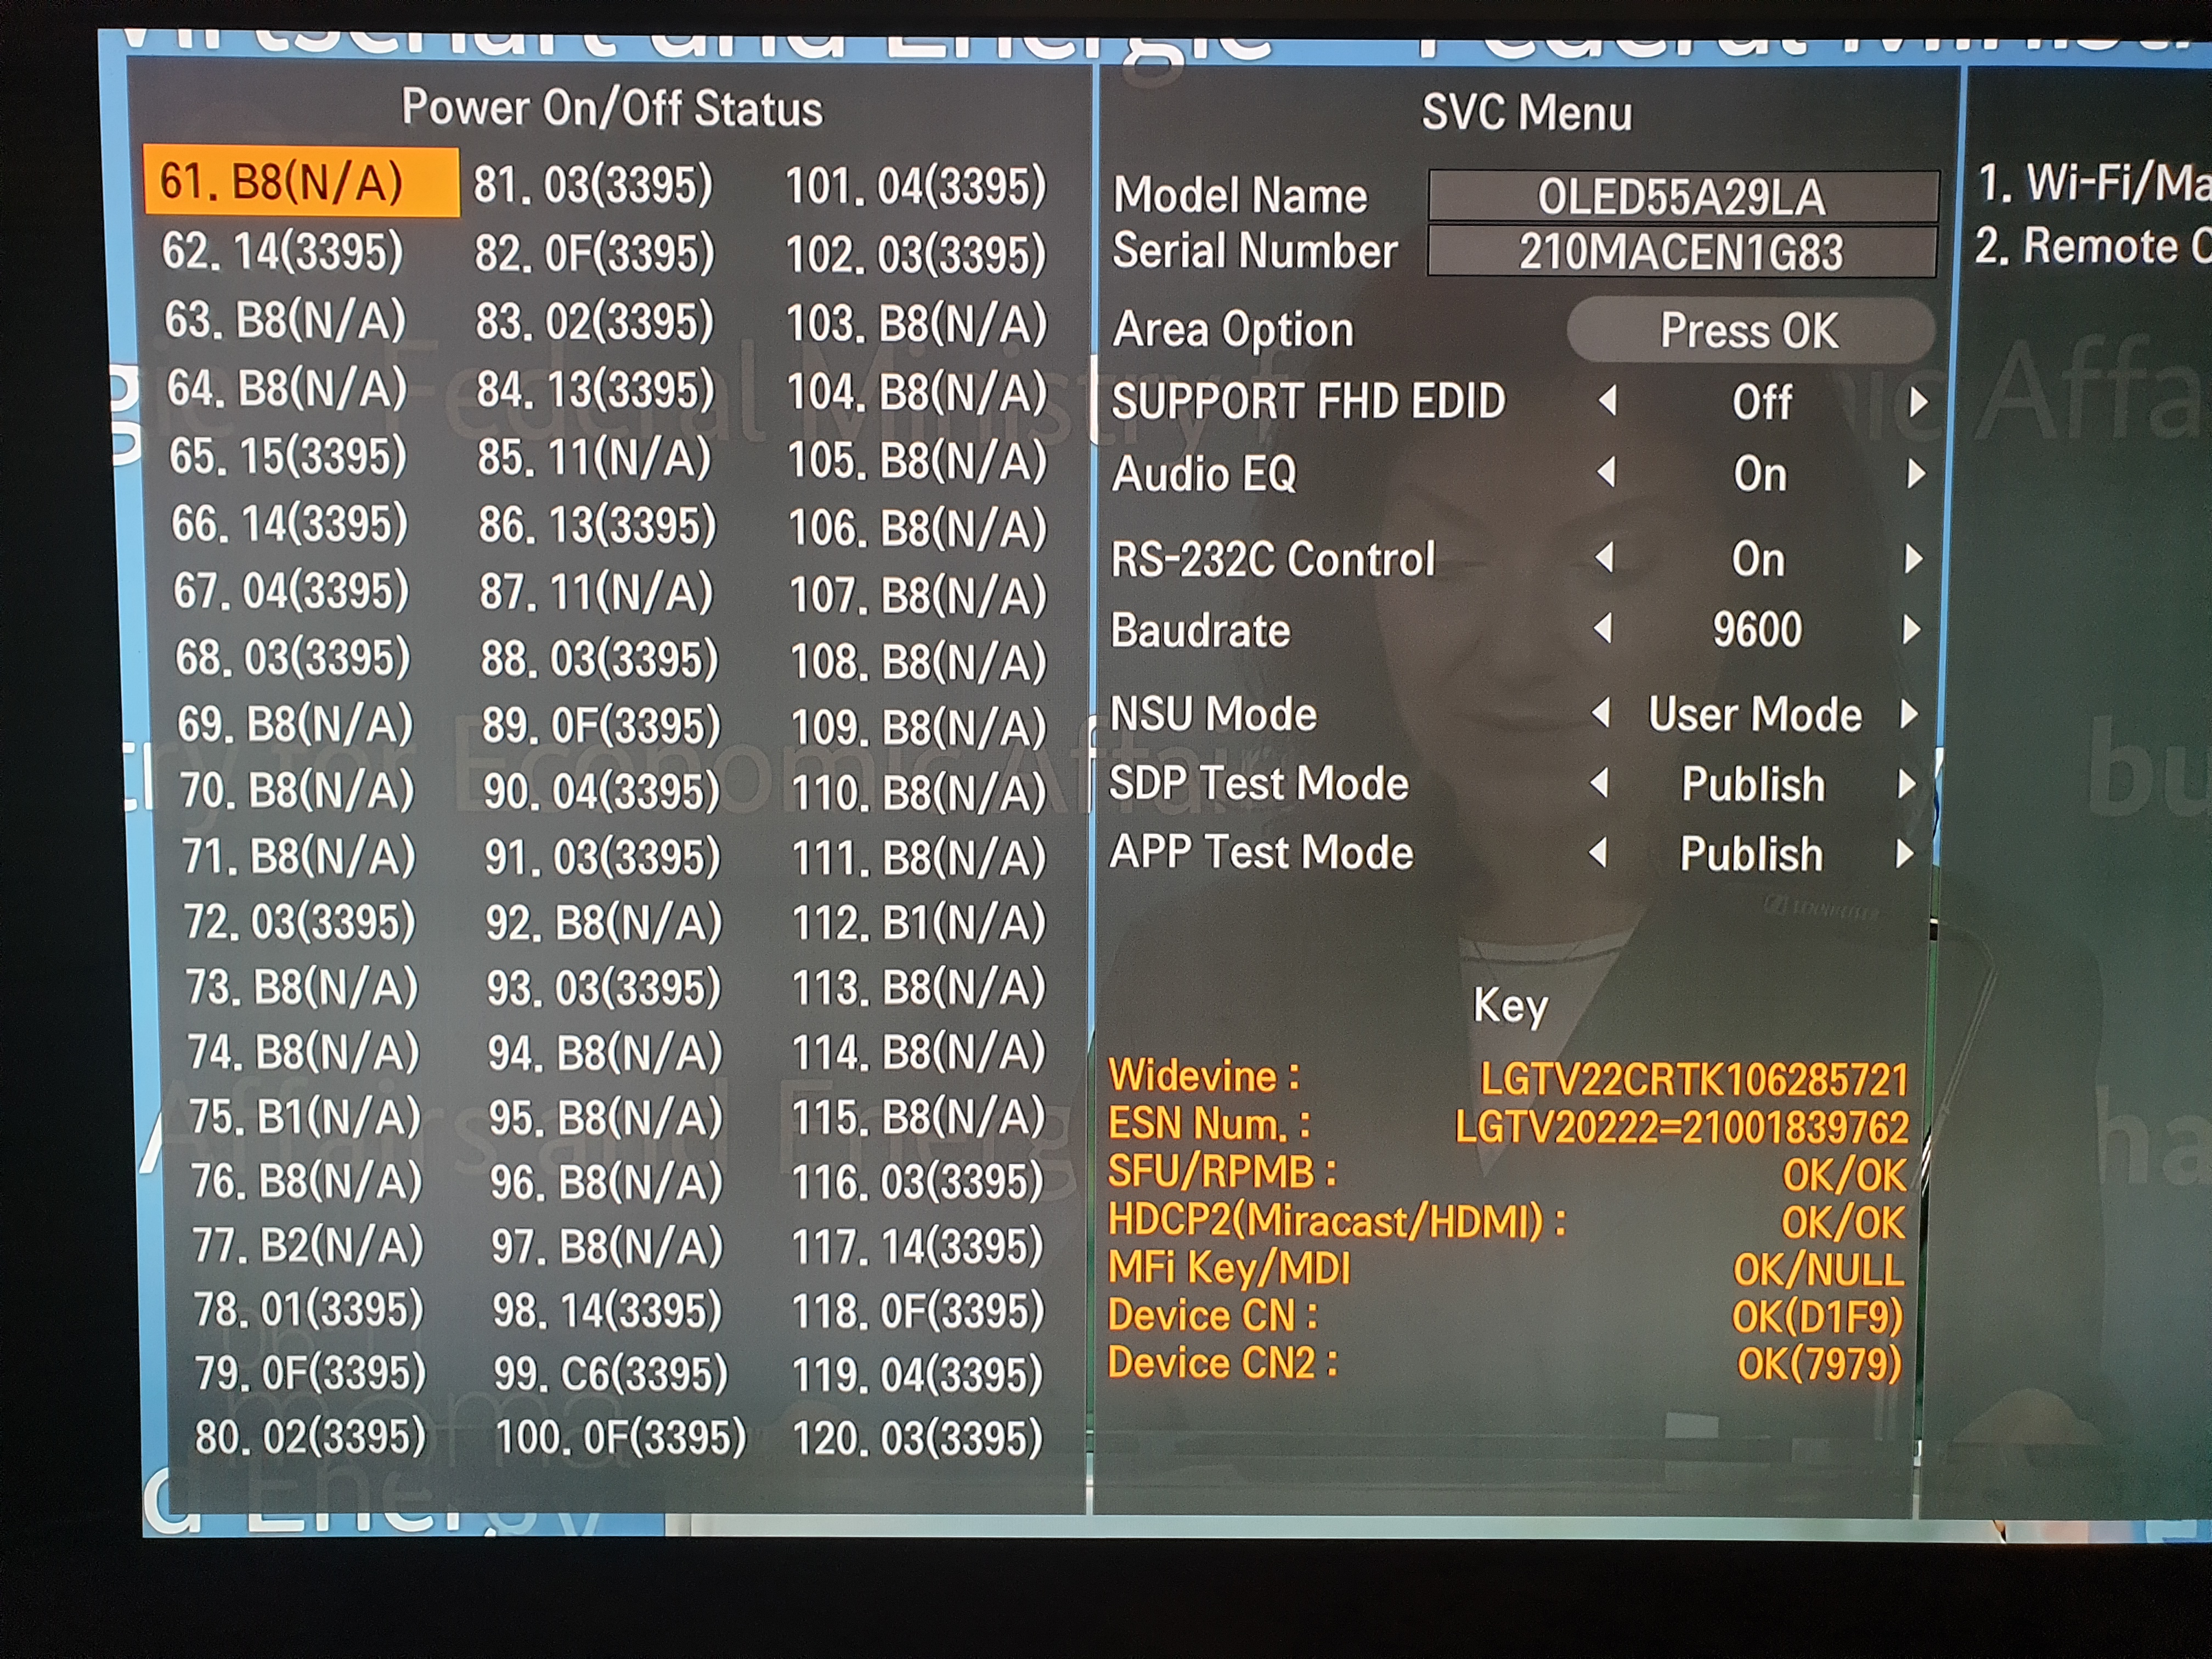Click left arrow for RS-232C Control
The height and width of the screenshot is (1659, 2212).
coord(1605,558)
